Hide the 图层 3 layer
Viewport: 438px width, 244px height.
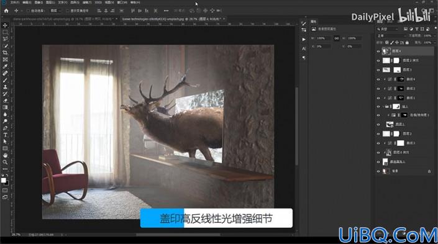tap(378, 70)
